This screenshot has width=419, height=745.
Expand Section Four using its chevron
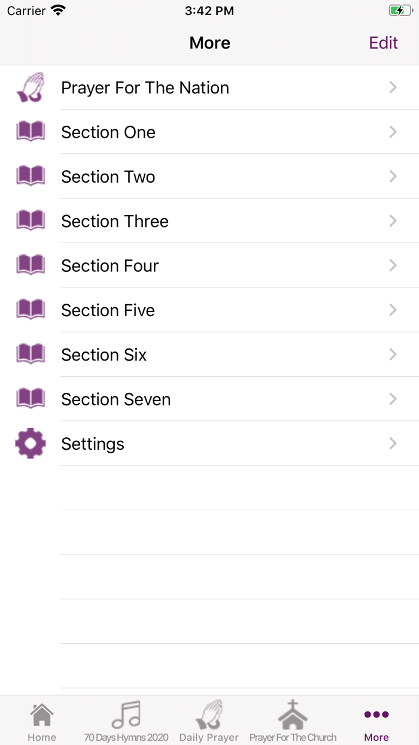[393, 265]
